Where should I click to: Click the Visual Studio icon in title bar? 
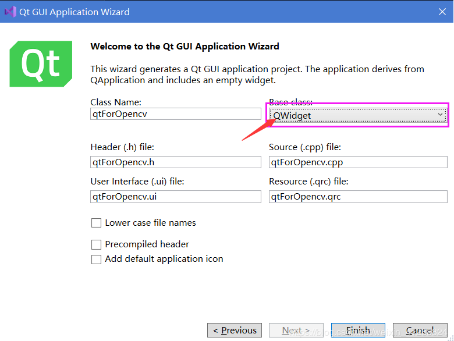(x=10, y=12)
